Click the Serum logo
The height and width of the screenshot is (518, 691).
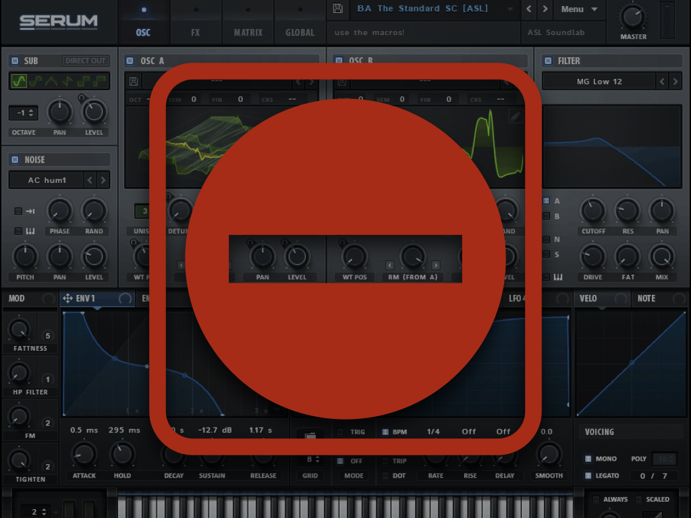click(58, 22)
